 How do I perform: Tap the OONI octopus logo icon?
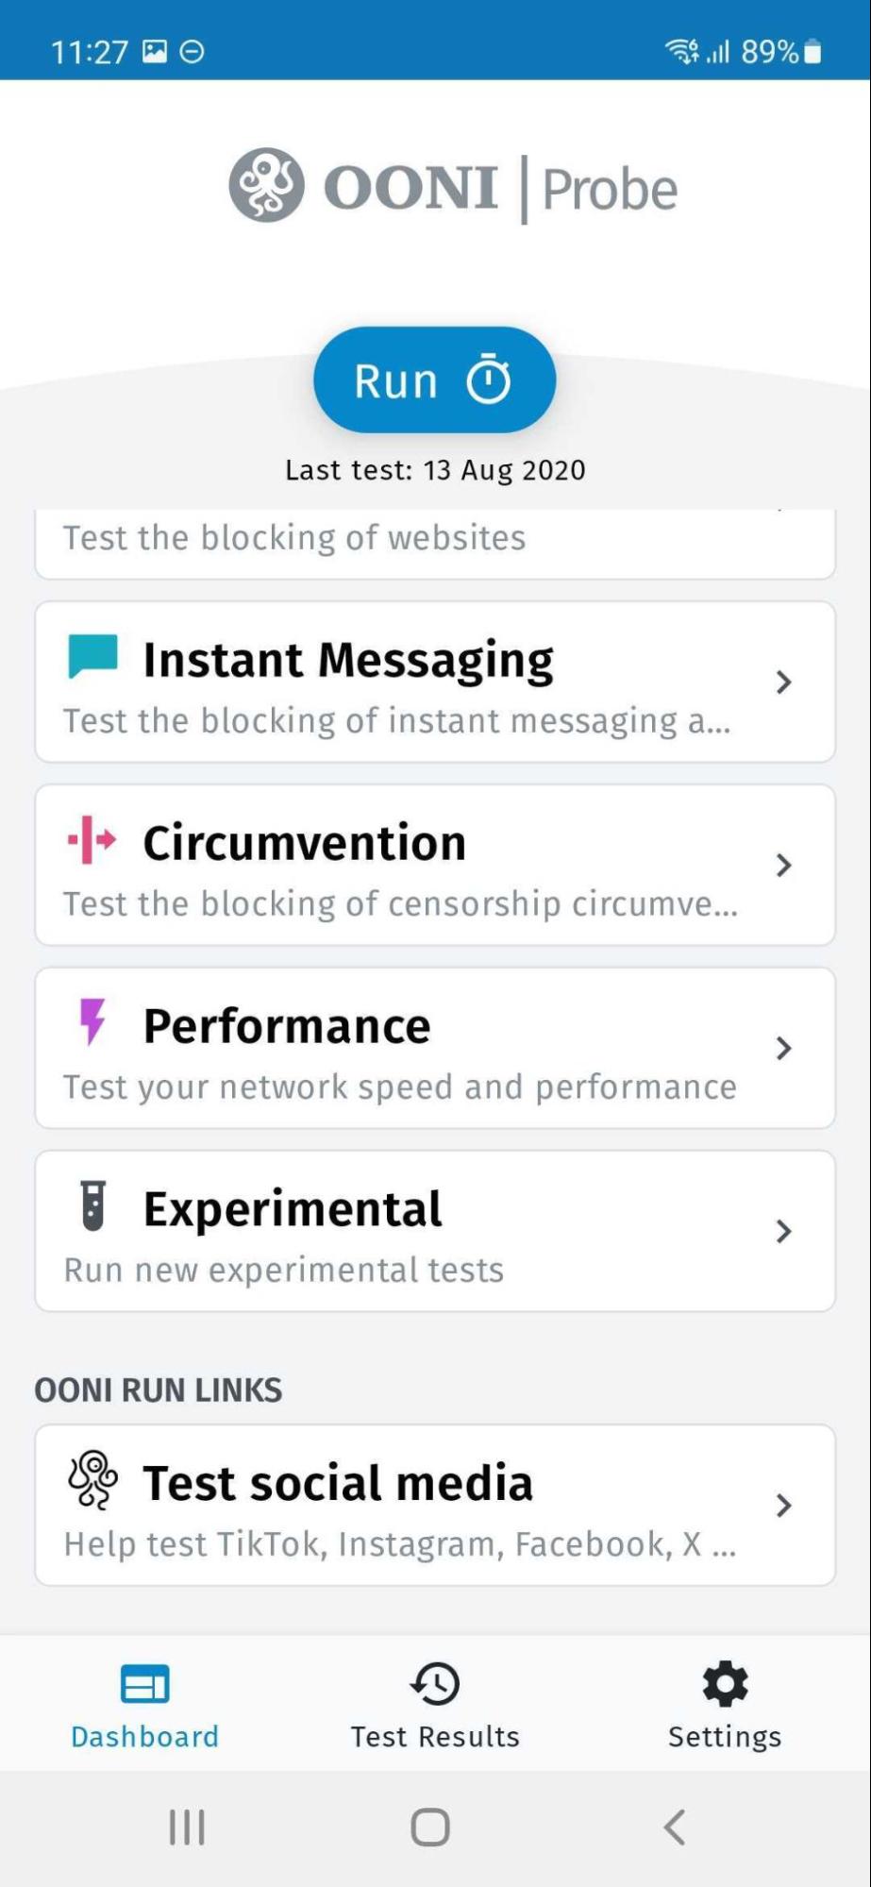(266, 185)
